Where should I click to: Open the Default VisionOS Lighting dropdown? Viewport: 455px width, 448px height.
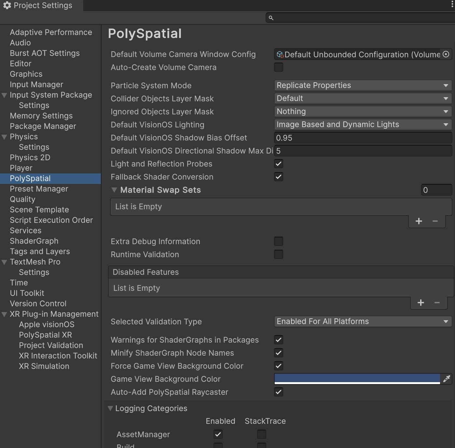(362, 124)
